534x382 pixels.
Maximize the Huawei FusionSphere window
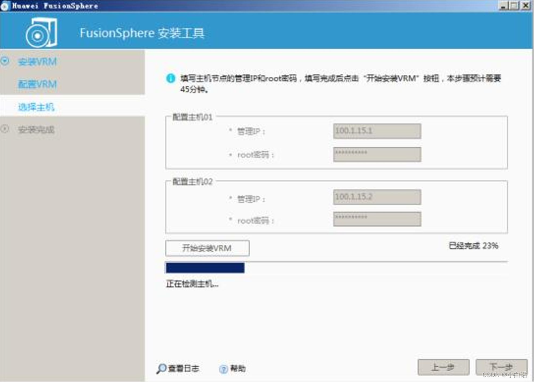click(514, 5)
